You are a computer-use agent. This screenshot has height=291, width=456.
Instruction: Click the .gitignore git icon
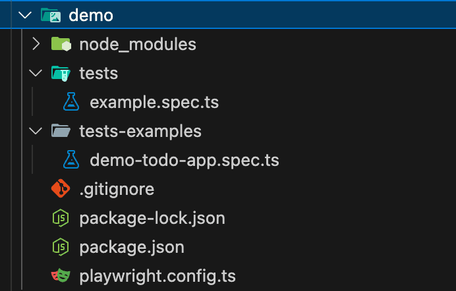(61, 189)
